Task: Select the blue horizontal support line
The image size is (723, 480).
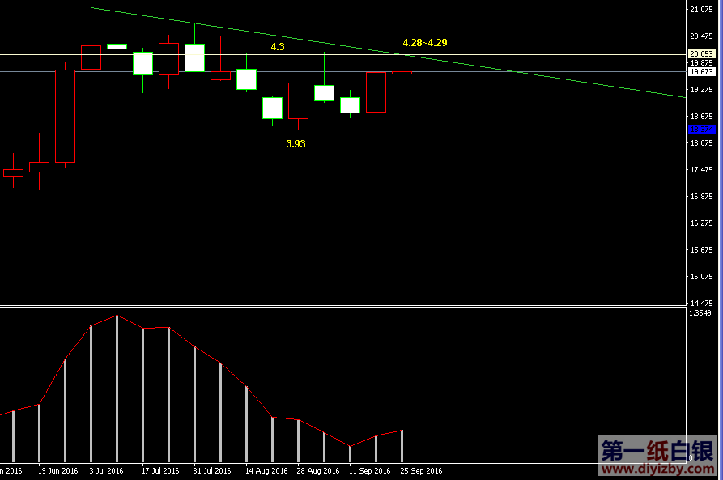Action: click(x=486, y=130)
